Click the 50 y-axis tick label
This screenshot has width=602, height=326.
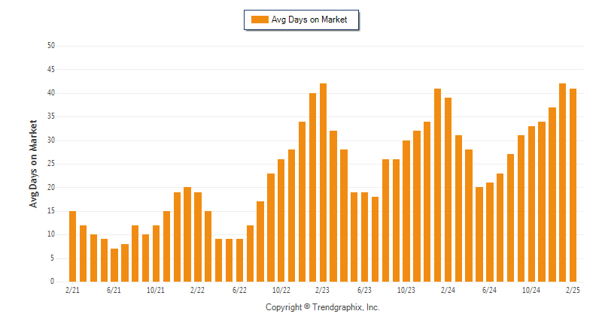(51, 46)
